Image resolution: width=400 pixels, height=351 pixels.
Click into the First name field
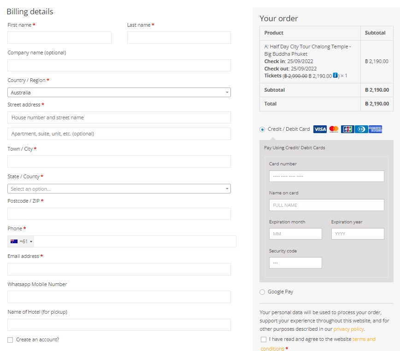[x=59, y=38]
